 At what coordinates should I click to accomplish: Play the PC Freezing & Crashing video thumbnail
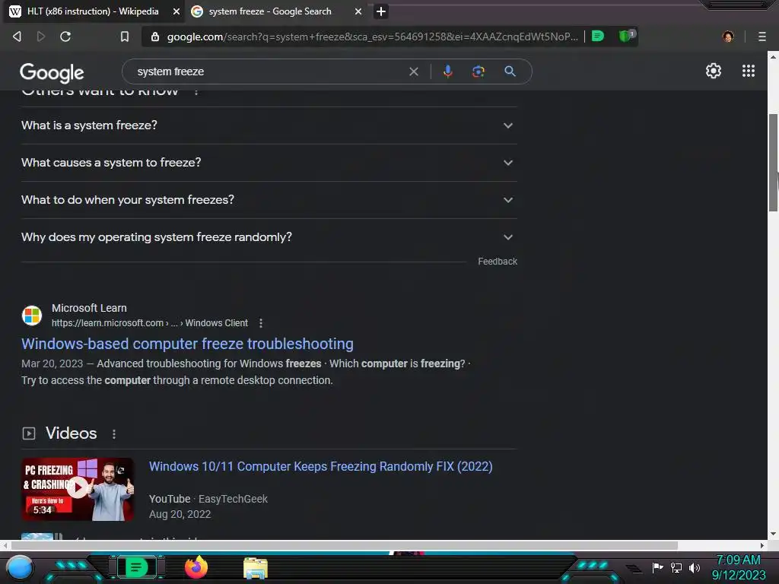tap(78, 489)
